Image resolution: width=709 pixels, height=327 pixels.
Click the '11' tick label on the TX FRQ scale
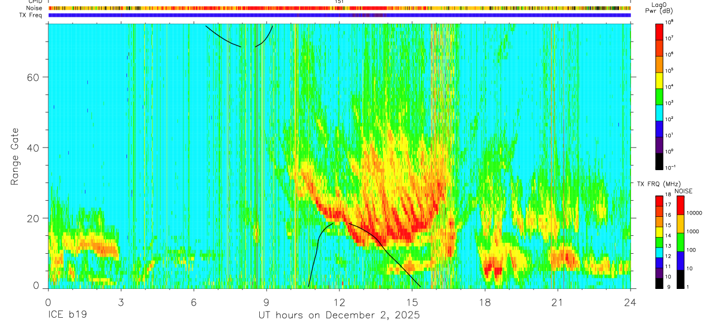(669, 268)
